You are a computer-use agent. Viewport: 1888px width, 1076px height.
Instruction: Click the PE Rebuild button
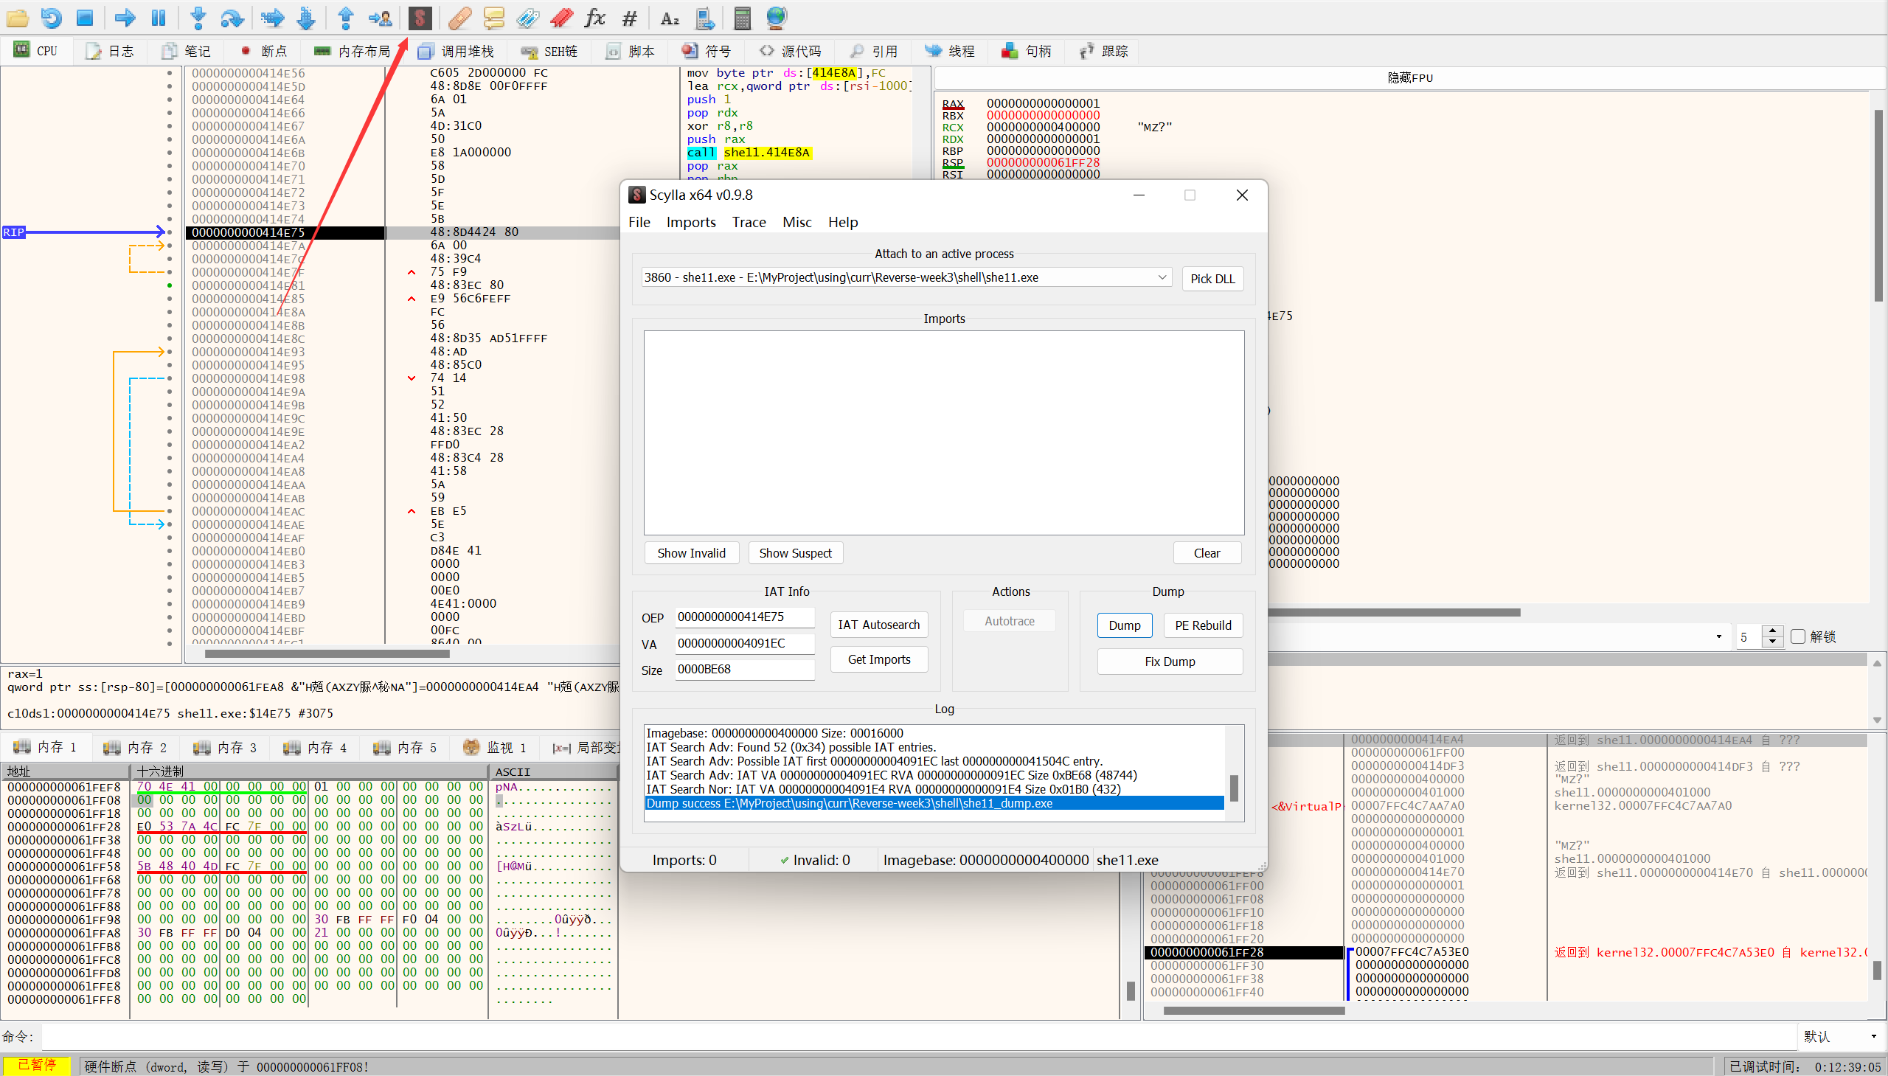[x=1203, y=625]
